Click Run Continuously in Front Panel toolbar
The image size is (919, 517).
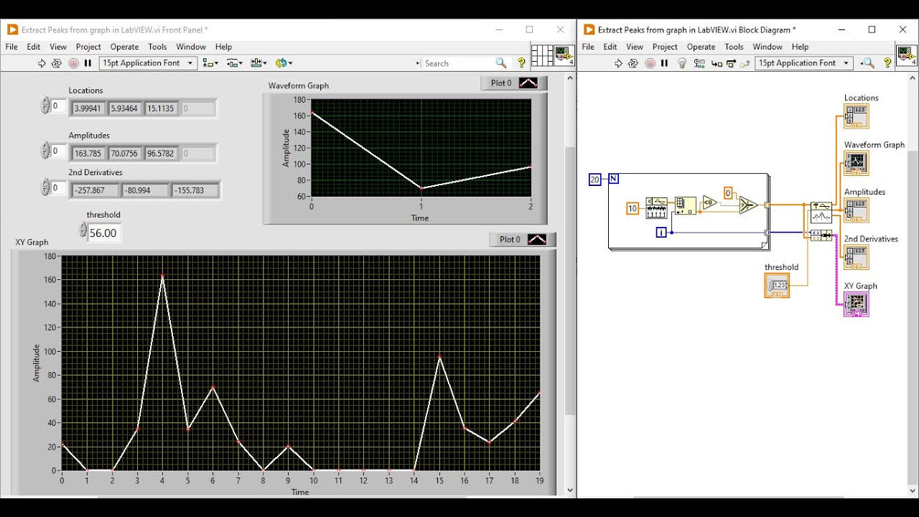(57, 63)
